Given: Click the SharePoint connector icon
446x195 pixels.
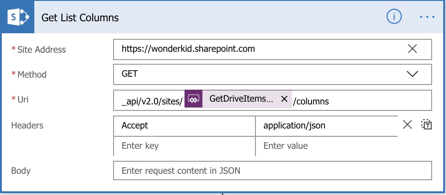Looking at the screenshot, I should coord(18,18).
